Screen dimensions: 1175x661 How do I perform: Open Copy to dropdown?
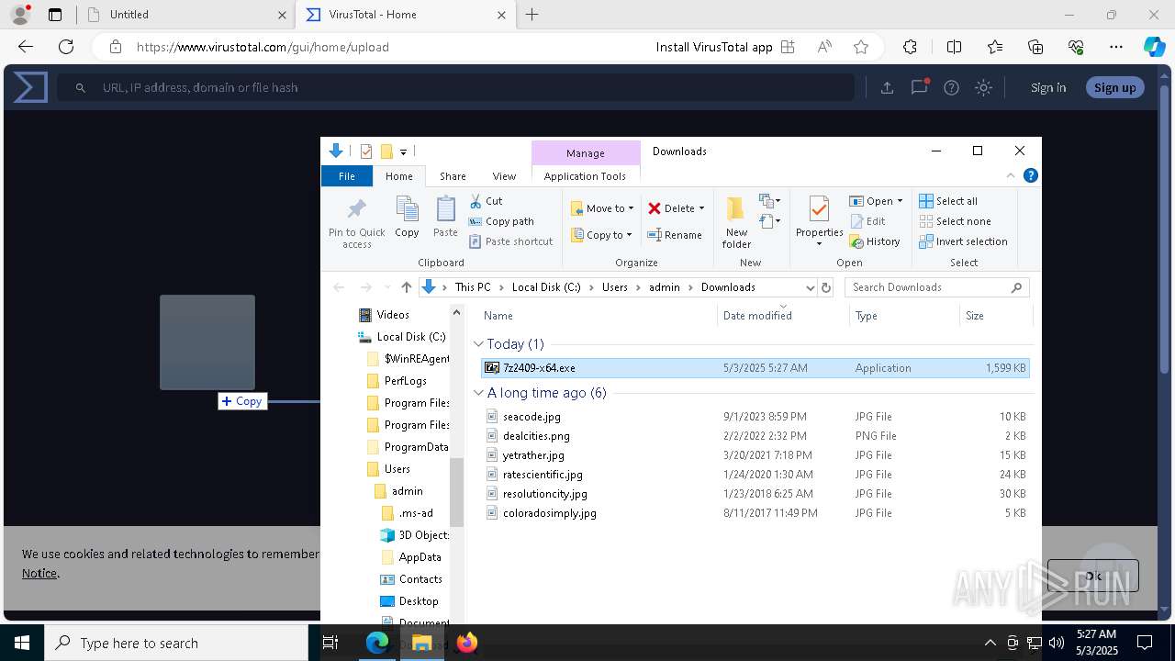tap(602, 235)
